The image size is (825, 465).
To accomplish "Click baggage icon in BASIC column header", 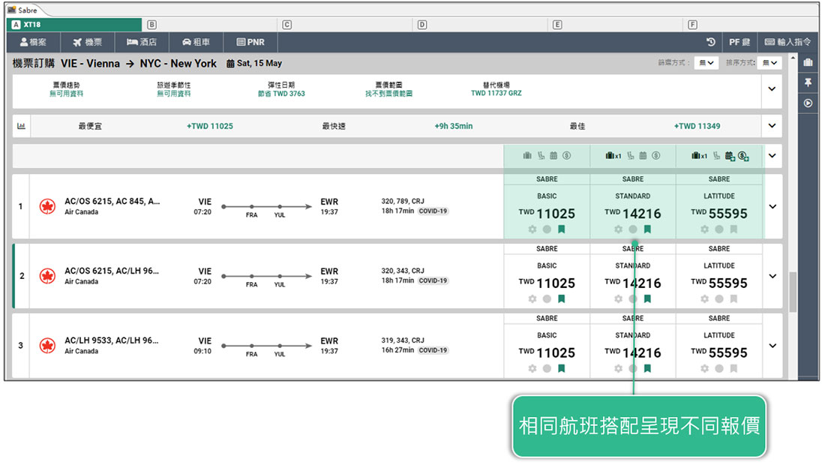I will (x=527, y=156).
